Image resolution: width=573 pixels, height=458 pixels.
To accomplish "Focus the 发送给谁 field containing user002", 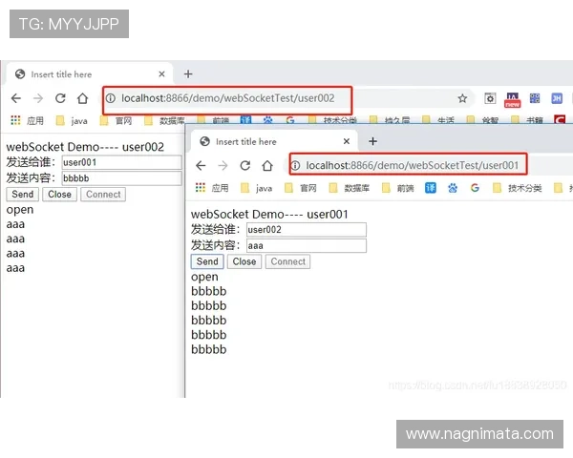I will coord(307,230).
